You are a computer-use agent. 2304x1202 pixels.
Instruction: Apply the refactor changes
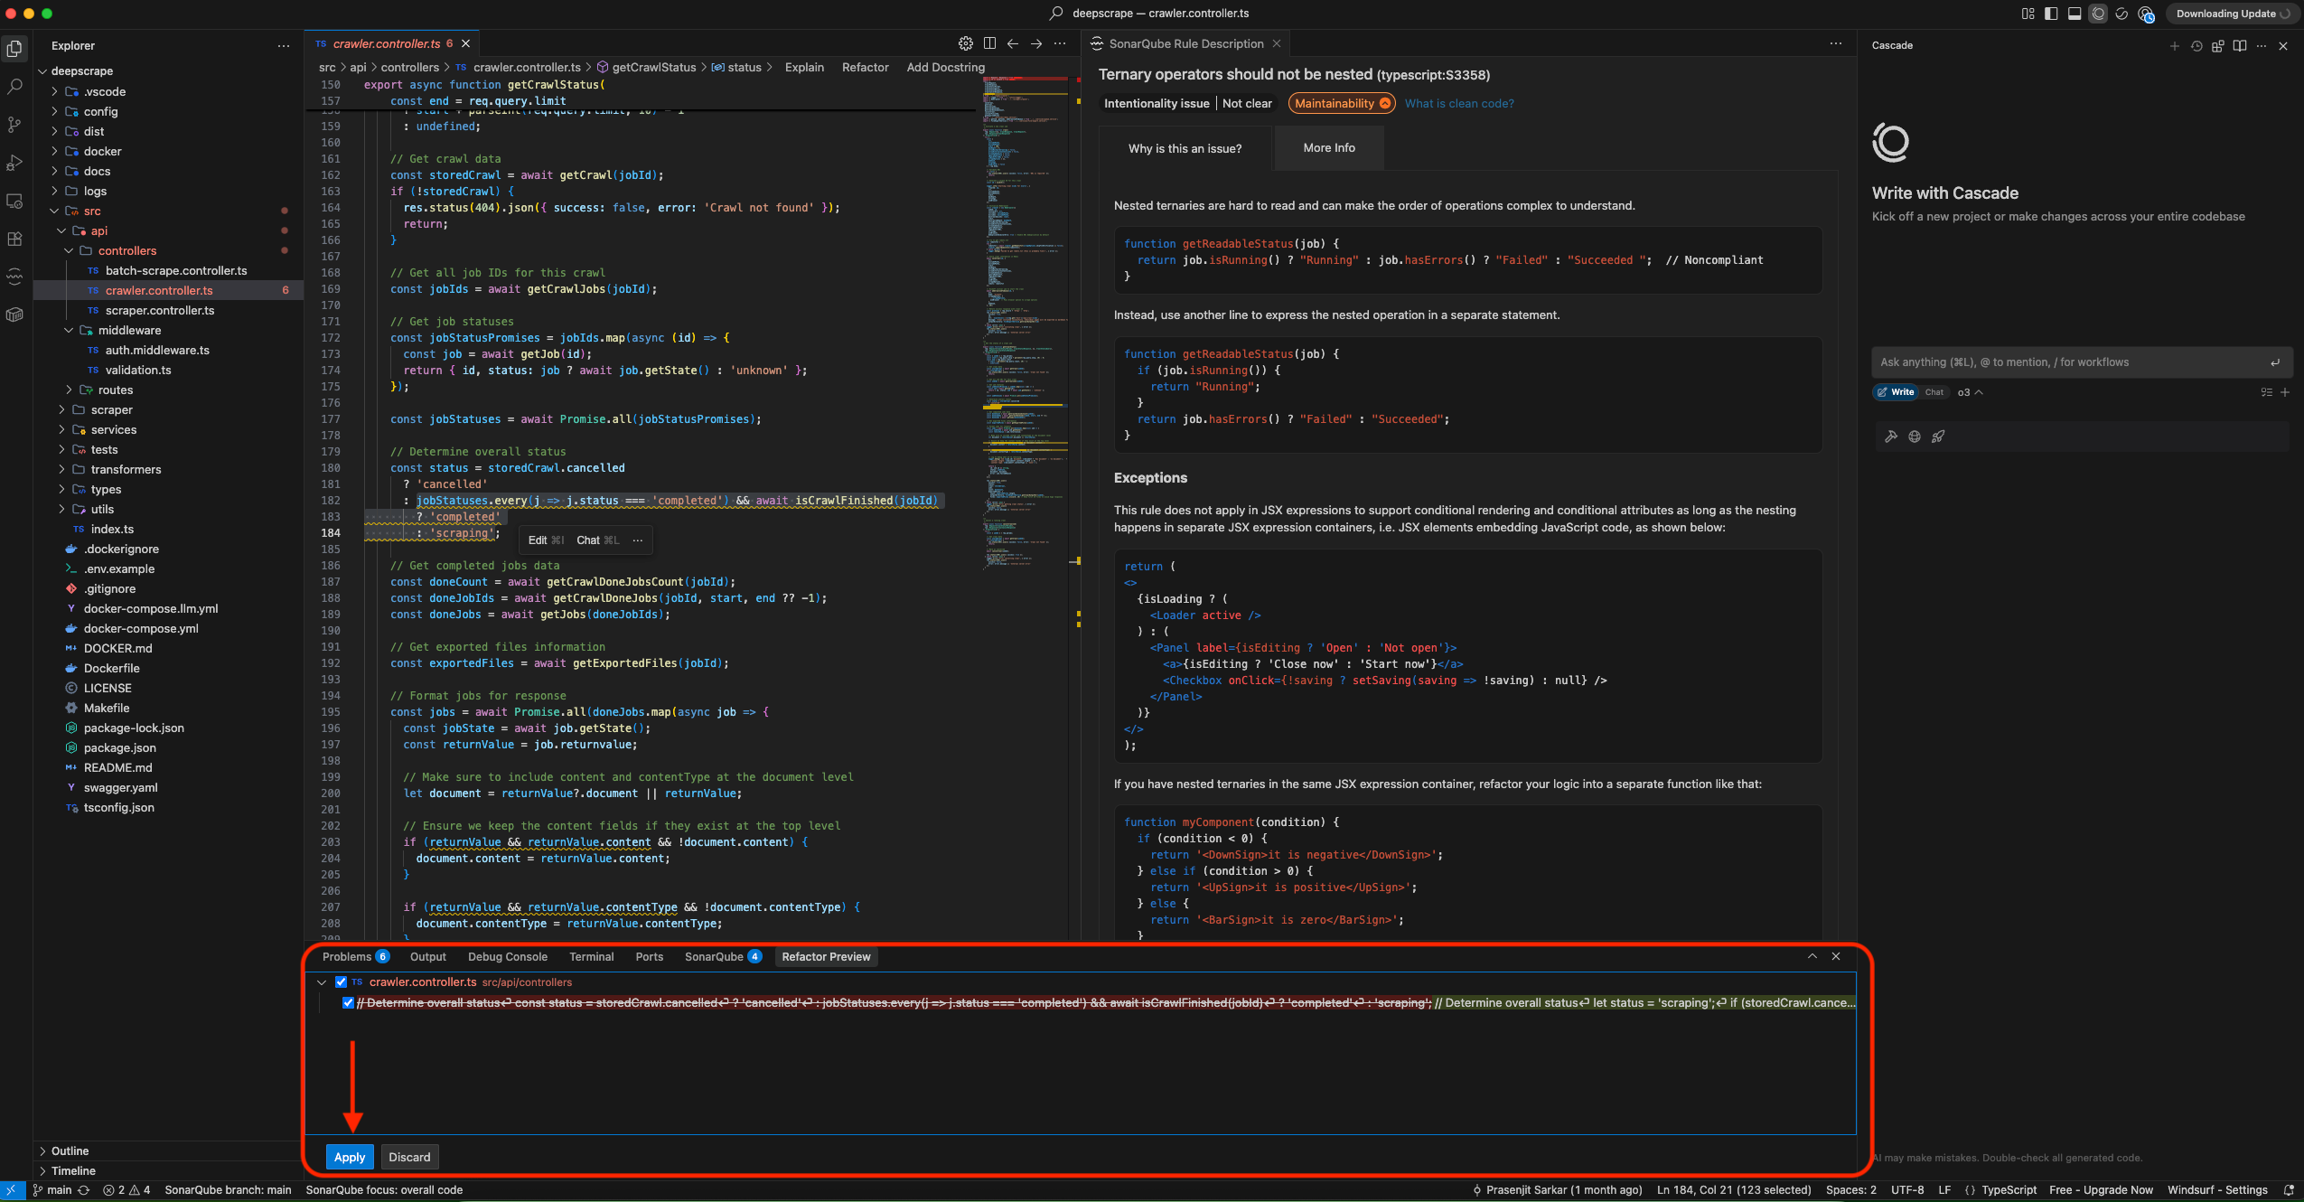350,1157
